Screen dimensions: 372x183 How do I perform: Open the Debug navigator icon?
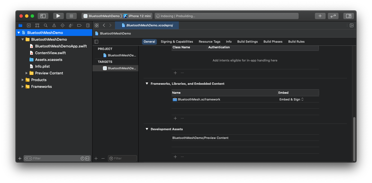pyautogui.click(x=71, y=25)
